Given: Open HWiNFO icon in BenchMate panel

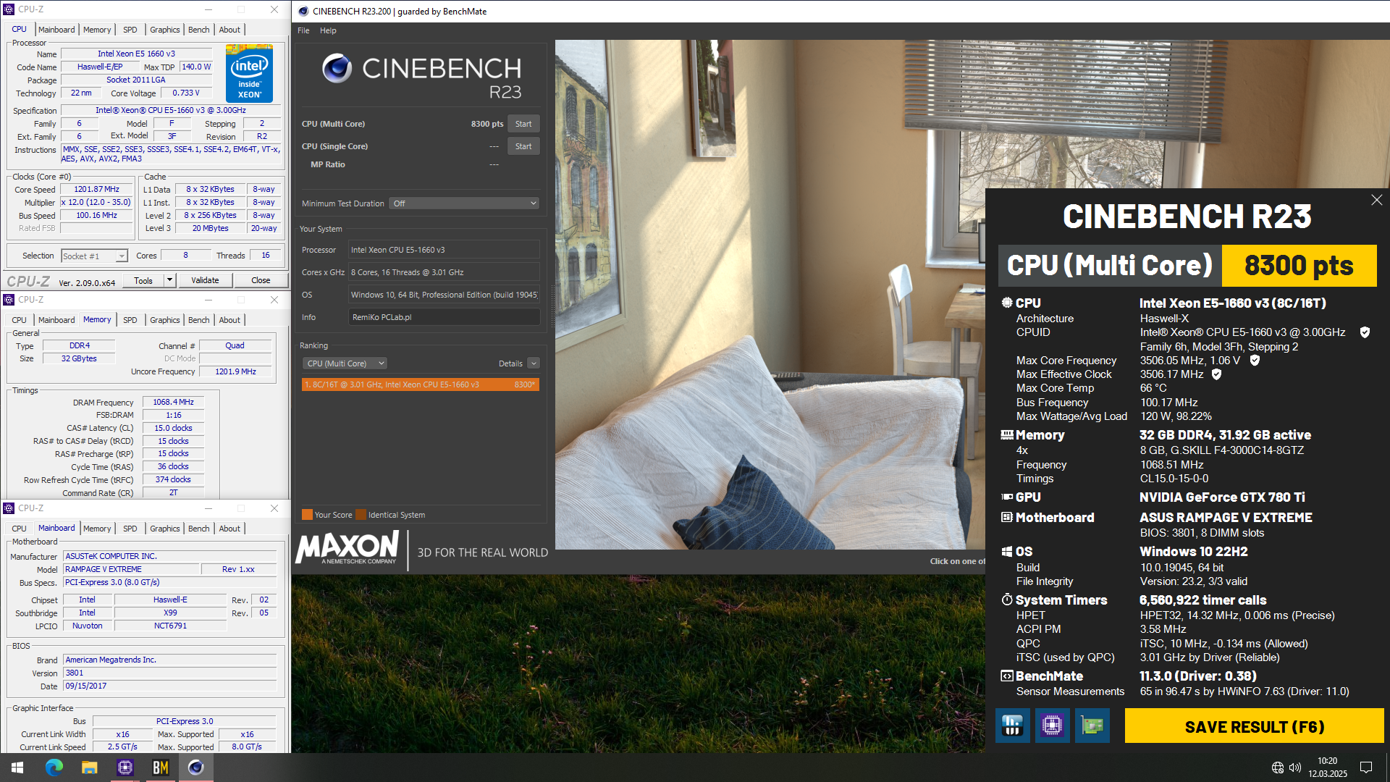Looking at the screenshot, I should point(1012,726).
